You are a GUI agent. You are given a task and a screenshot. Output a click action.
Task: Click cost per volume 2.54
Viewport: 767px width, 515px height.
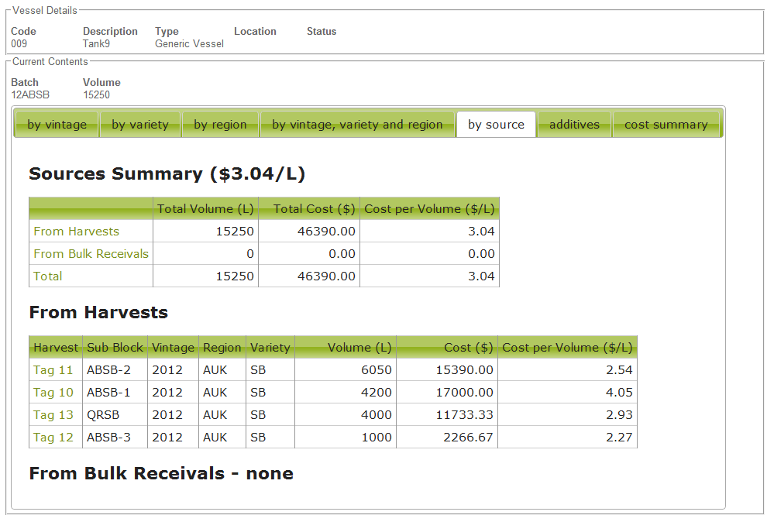coord(619,369)
